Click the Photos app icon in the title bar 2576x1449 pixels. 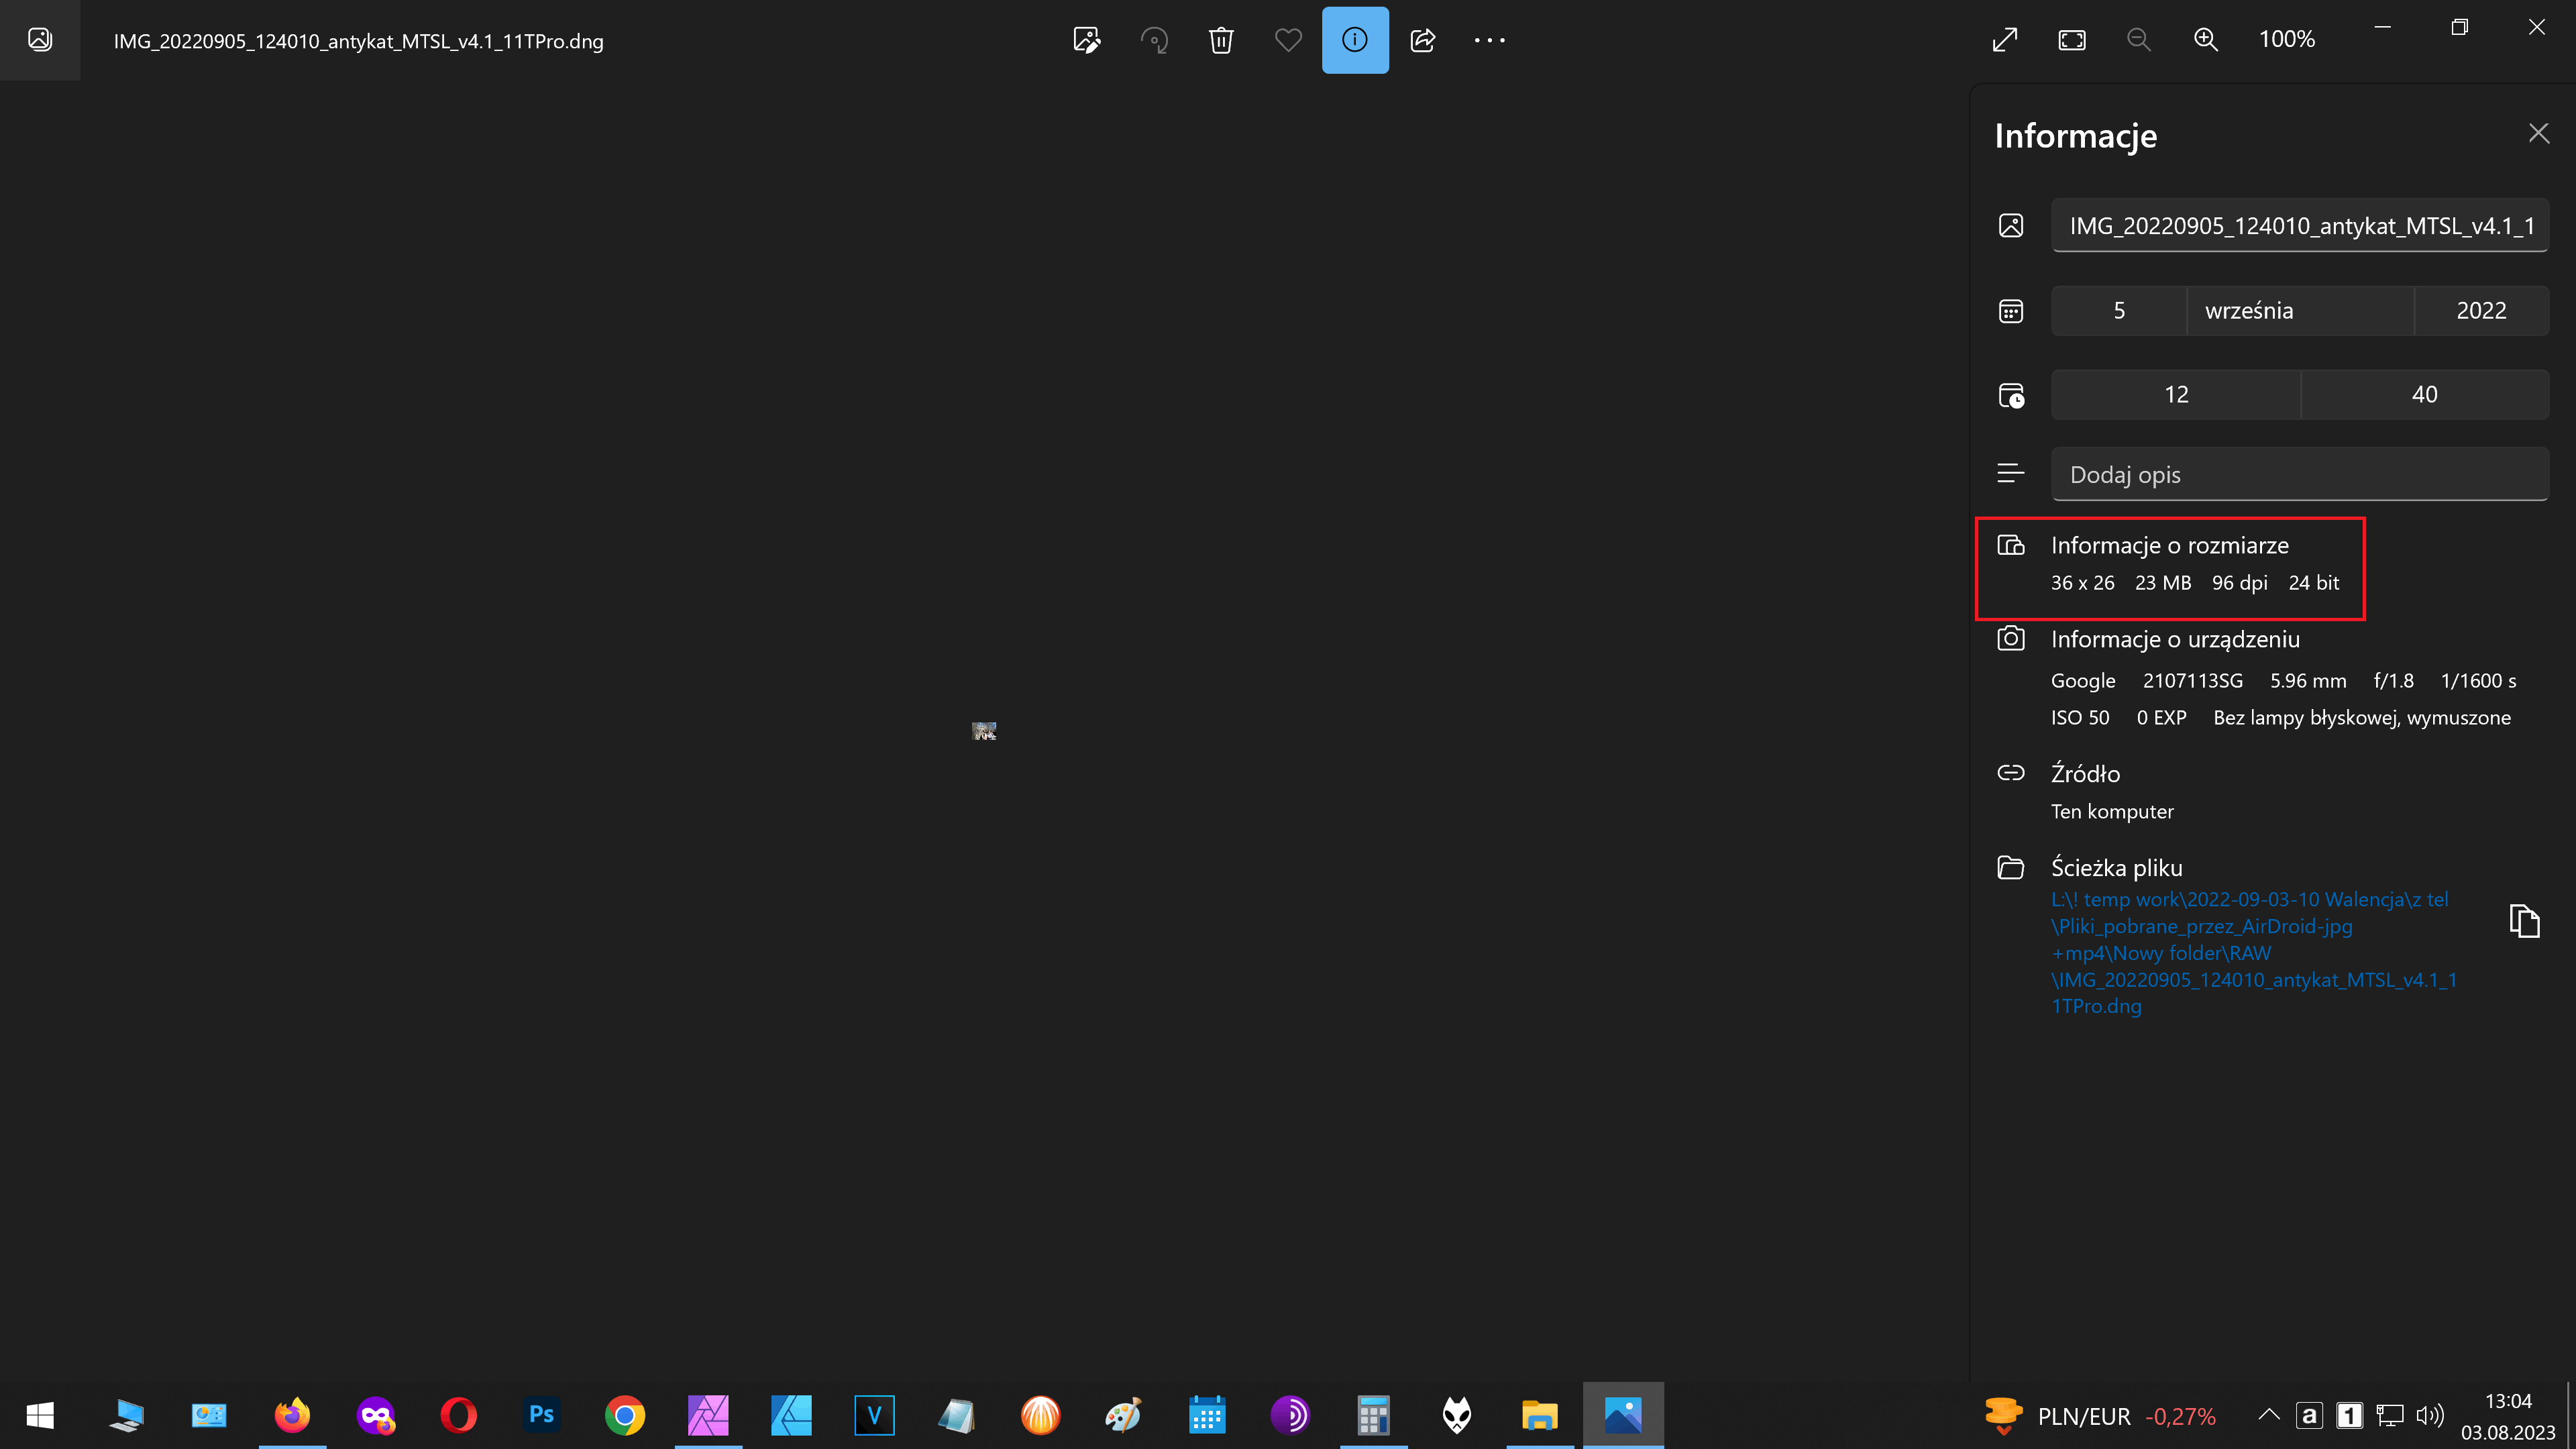click(40, 40)
